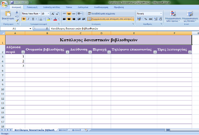Open font size dropdown showing 18
Screen dimensions: 199x135
tap(48, 13)
